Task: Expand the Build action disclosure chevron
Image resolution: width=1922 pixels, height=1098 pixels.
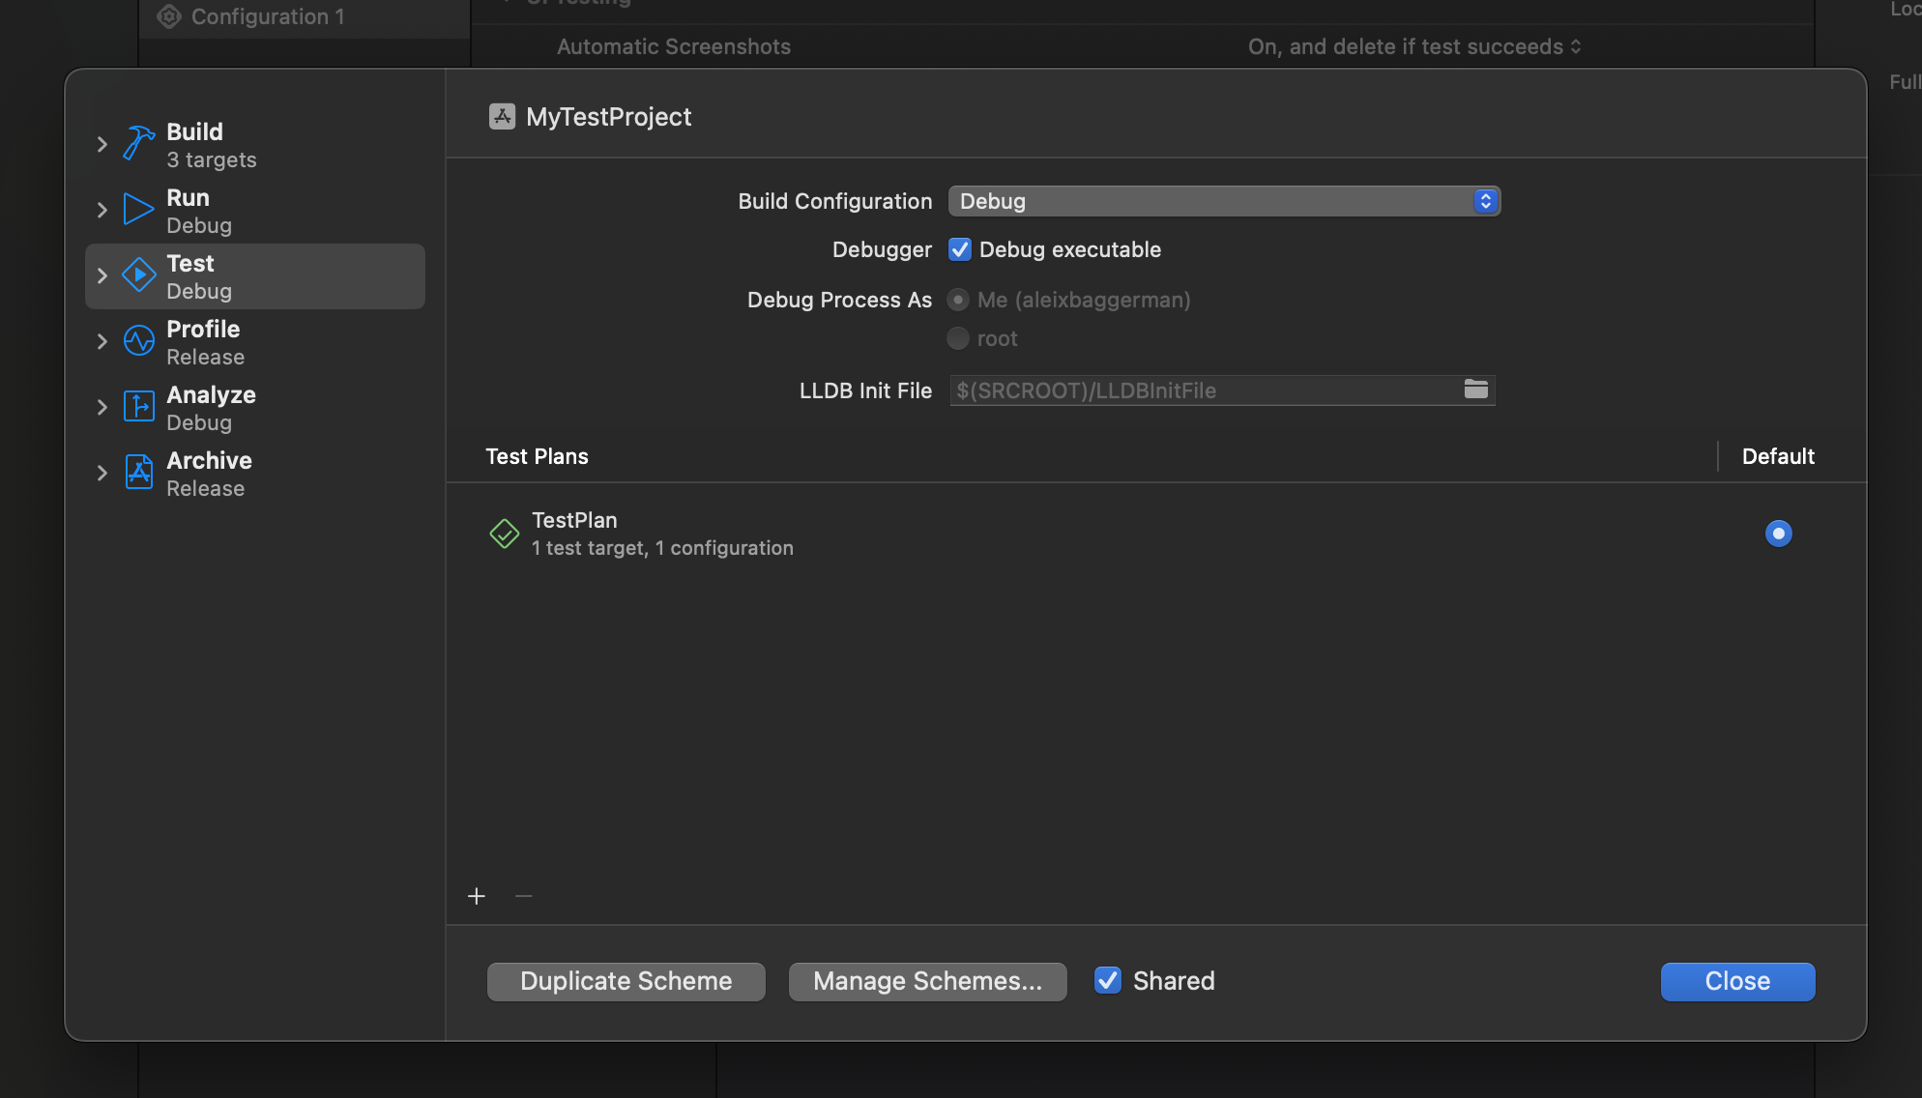Action: (102, 144)
